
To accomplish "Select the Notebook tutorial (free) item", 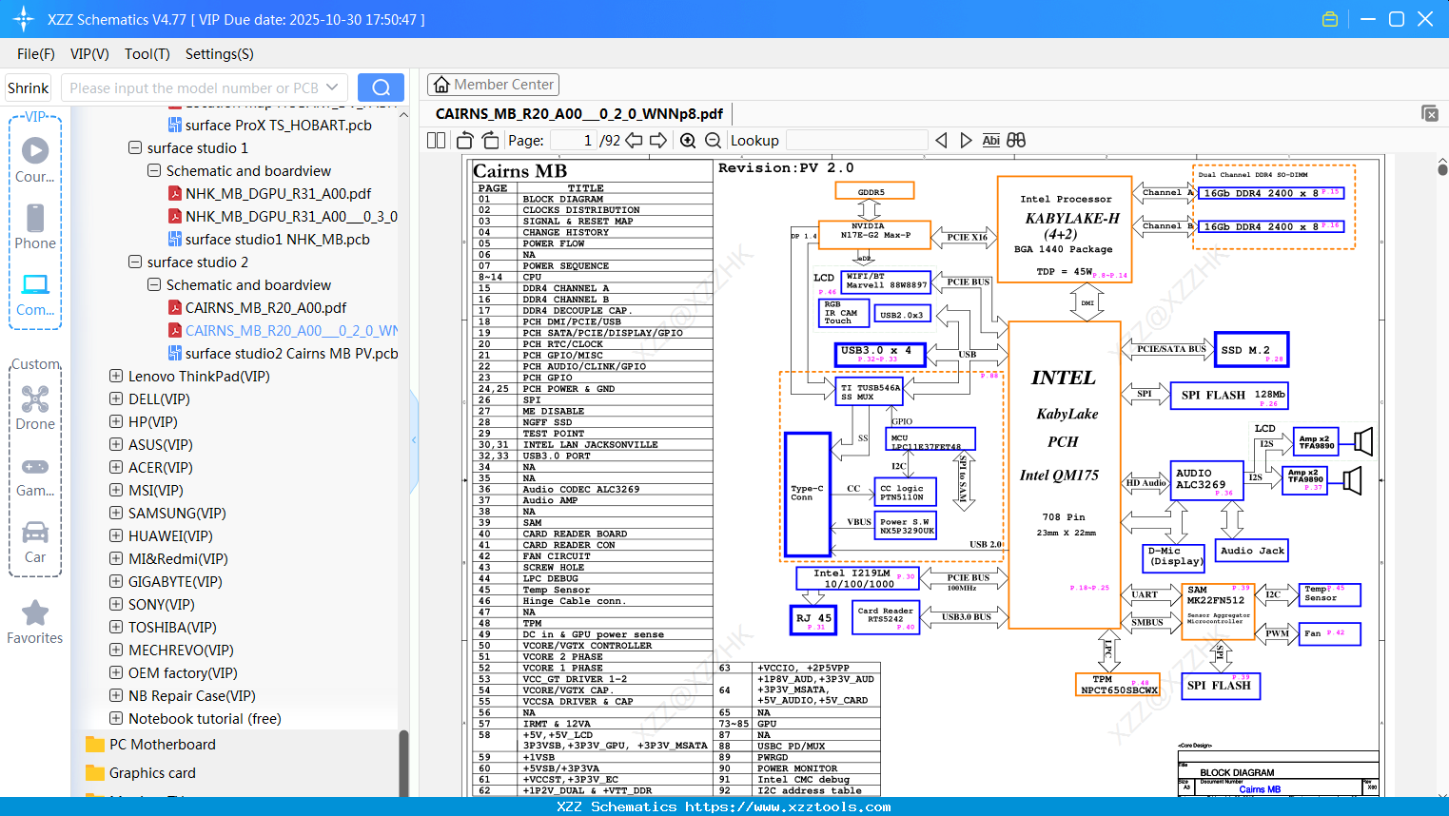I will click(x=205, y=719).
